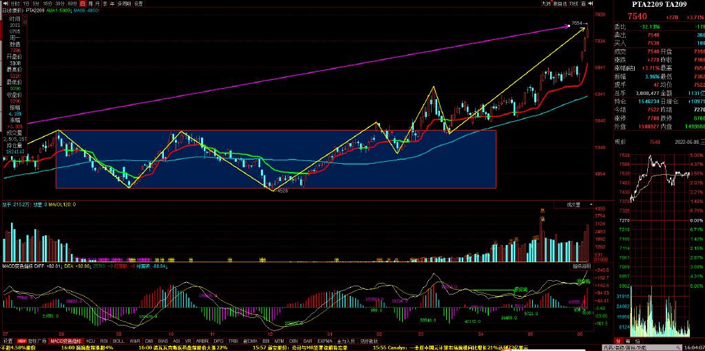This screenshot has width=705, height=351.
Task: Switch to the 年 yearly period
Action: click(x=112, y=3)
